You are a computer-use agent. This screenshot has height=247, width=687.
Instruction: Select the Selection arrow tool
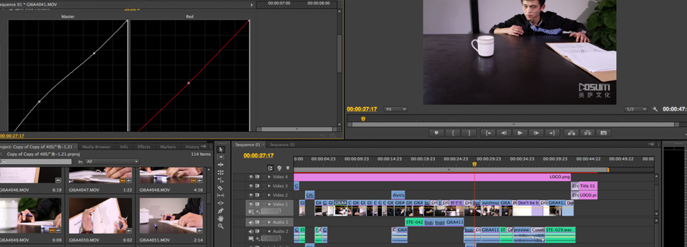(x=221, y=150)
